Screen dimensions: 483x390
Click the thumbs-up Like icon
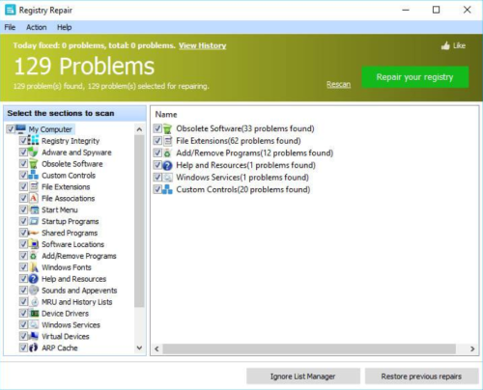tap(445, 45)
